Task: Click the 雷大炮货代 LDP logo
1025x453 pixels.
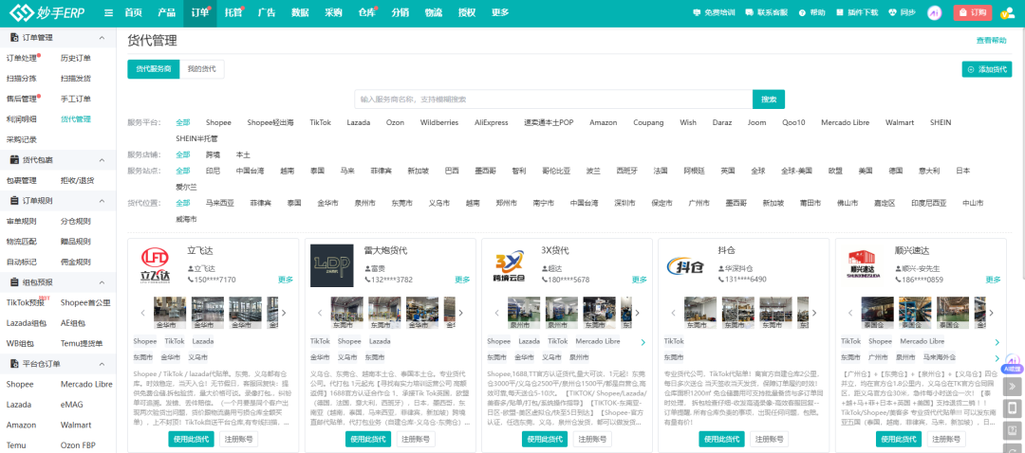Action: pos(331,265)
